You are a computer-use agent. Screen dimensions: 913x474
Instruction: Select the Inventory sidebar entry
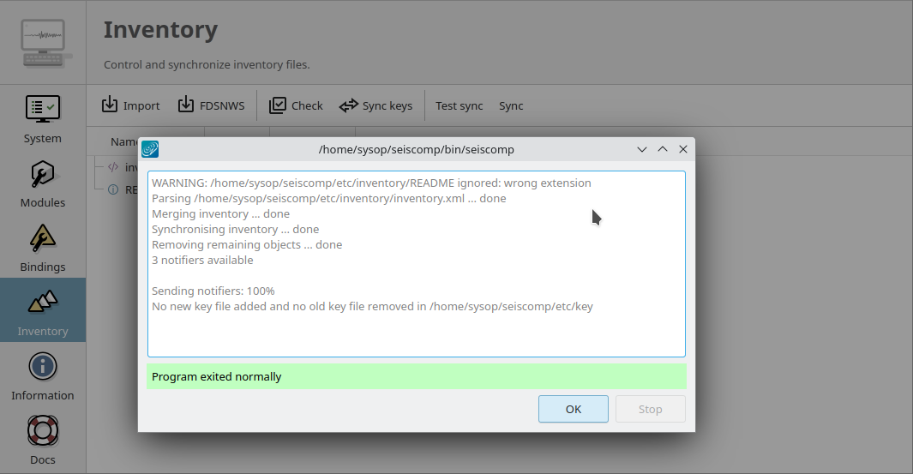pos(42,310)
